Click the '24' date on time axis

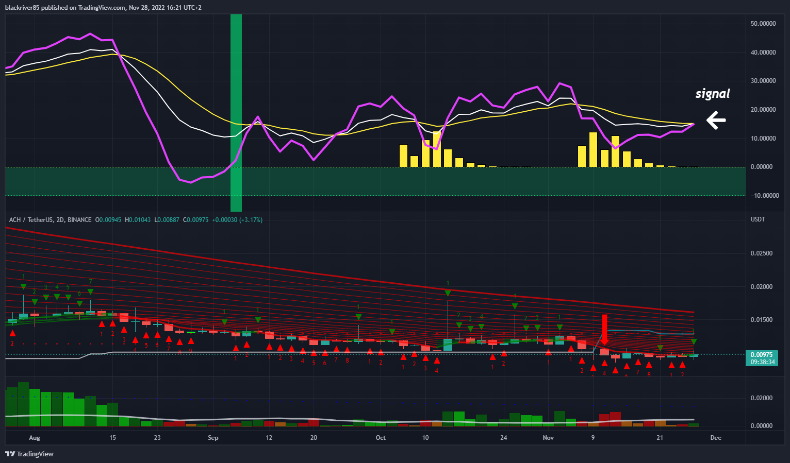click(504, 438)
